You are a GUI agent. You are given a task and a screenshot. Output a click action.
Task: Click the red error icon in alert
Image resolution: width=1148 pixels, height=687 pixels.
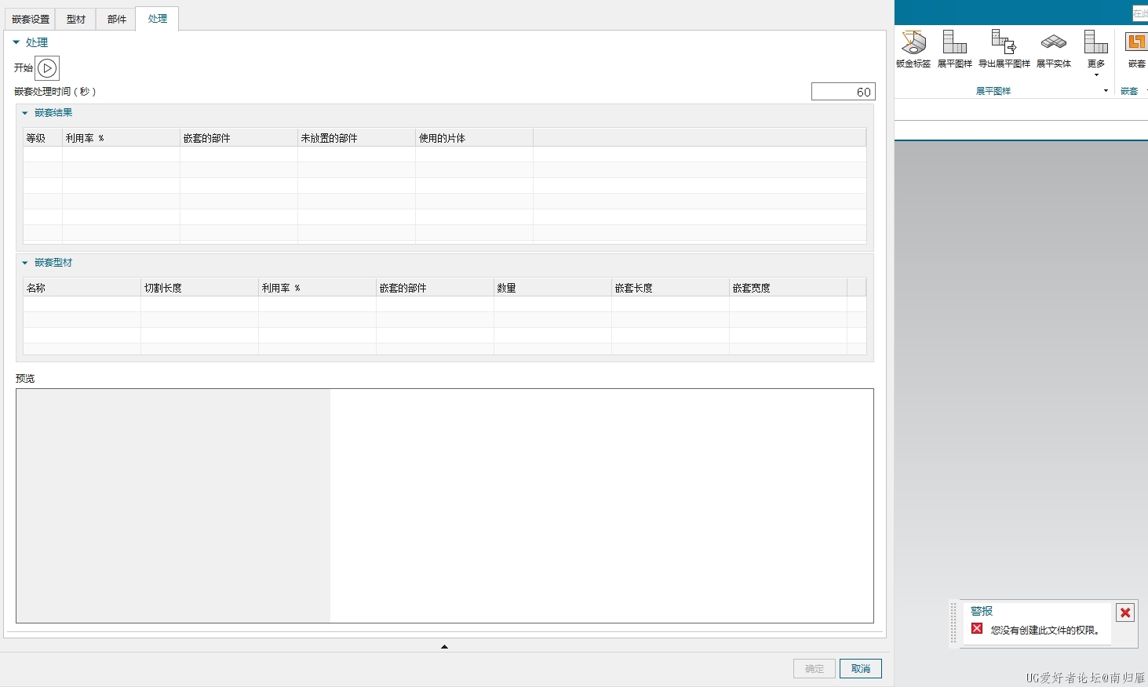pyautogui.click(x=977, y=628)
